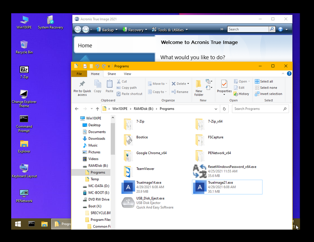Click the Home panel in Acronis

point(115,45)
